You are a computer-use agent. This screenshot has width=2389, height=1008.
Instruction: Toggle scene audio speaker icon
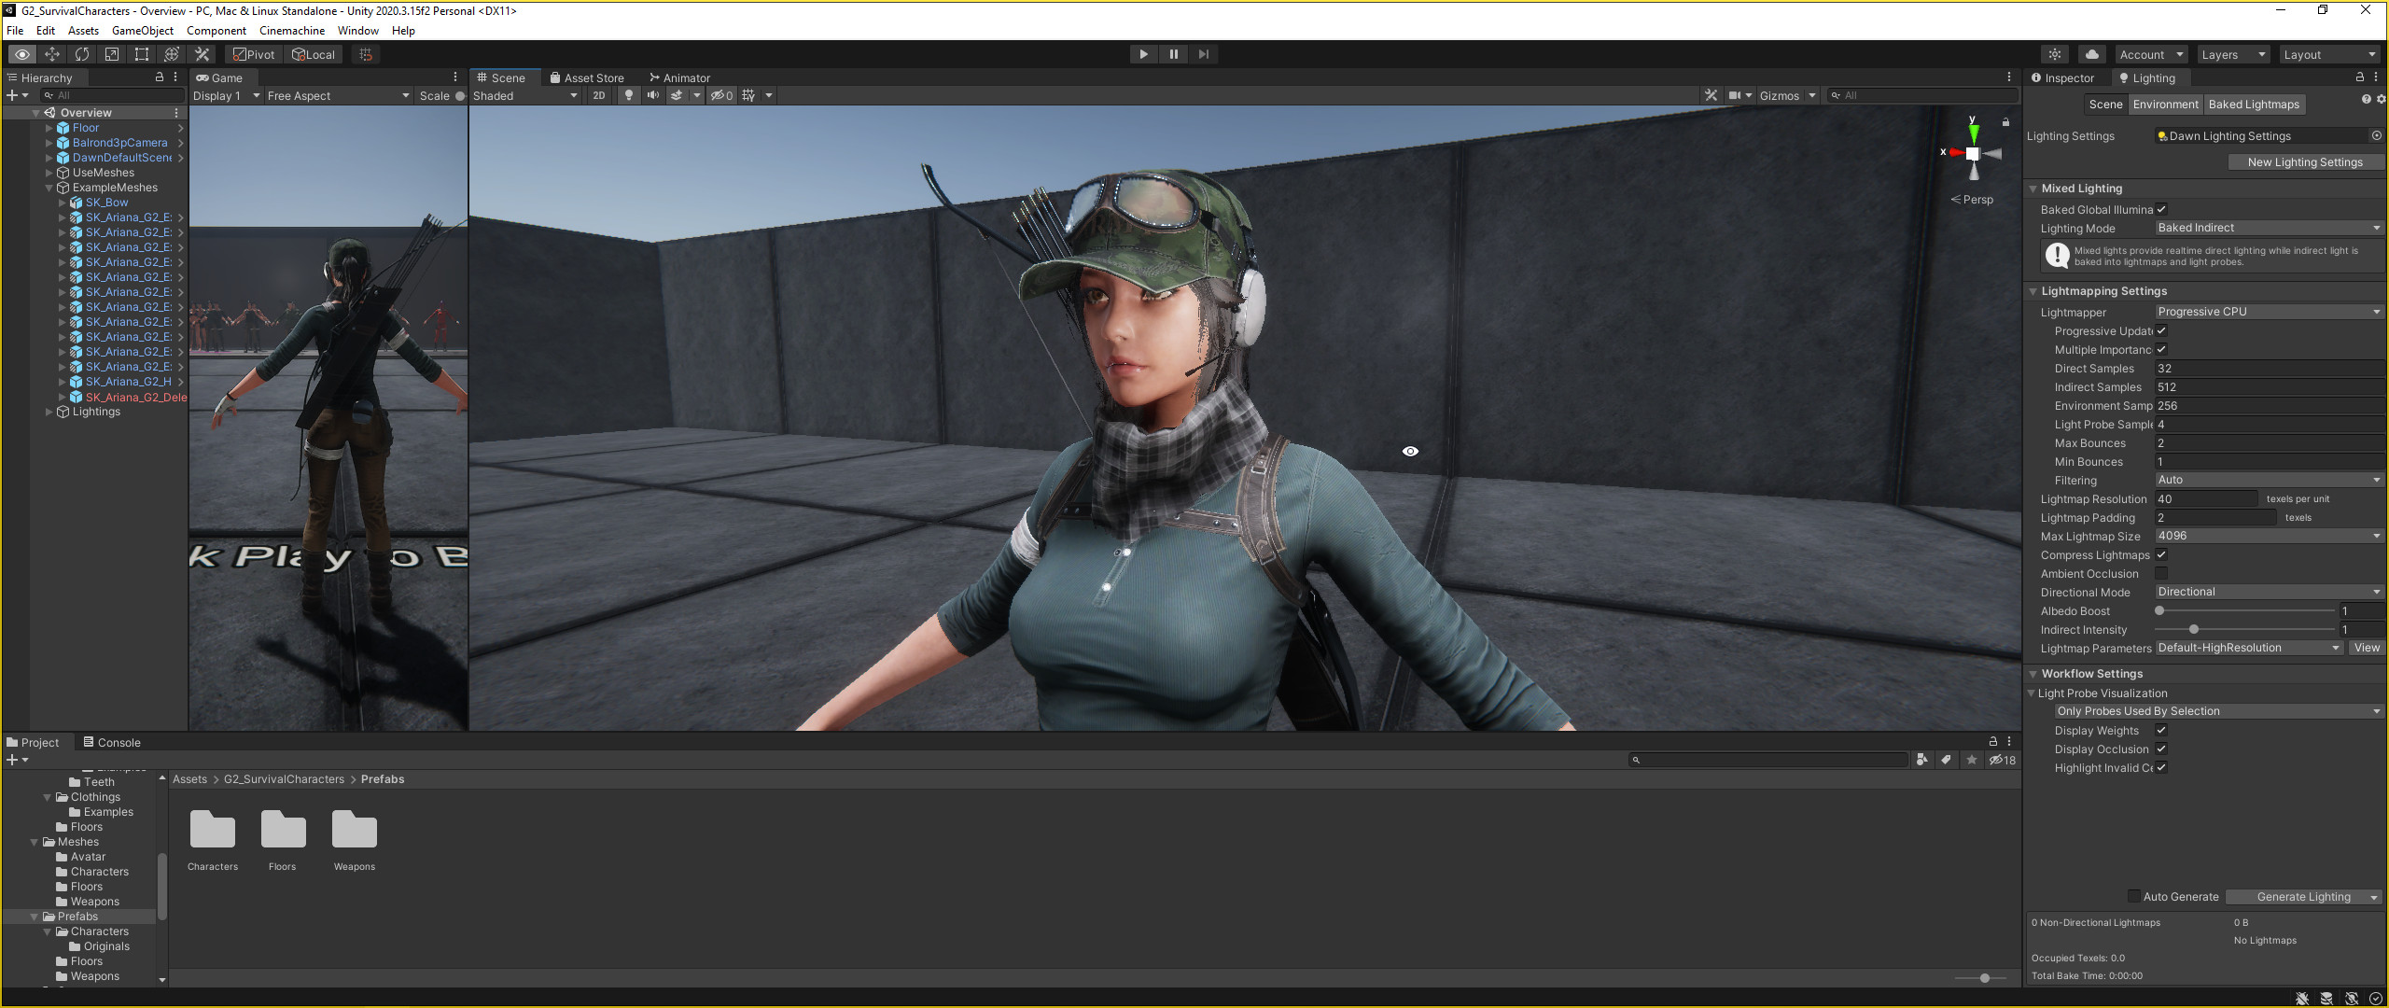tap(653, 95)
